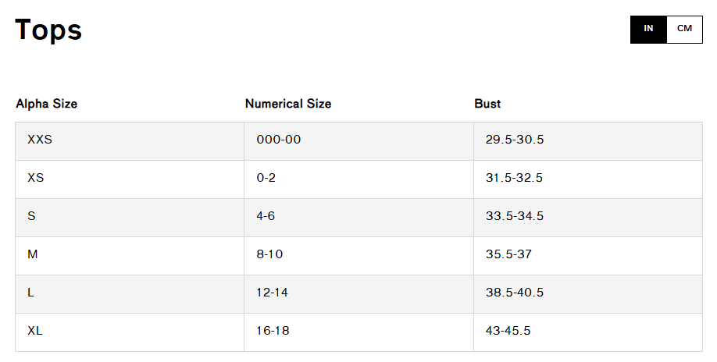Select the L alpha size cell
Image resolution: width=717 pixels, height=362 pixels.
click(x=130, y=294)
